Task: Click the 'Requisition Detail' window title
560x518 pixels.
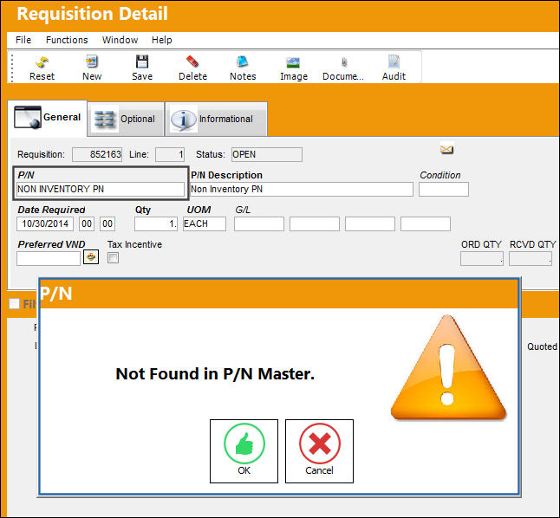Action: coord(93,14)
